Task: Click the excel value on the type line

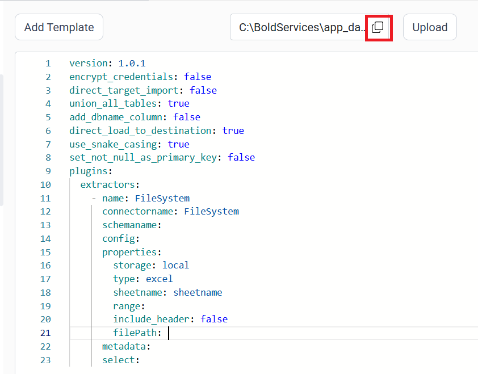Action: pyautogui.click(x=159, y=279)
